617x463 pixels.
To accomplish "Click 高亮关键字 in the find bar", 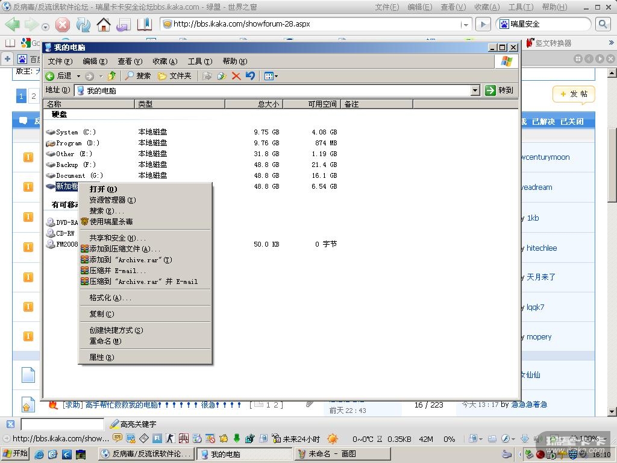I will (x=133, y=424).
